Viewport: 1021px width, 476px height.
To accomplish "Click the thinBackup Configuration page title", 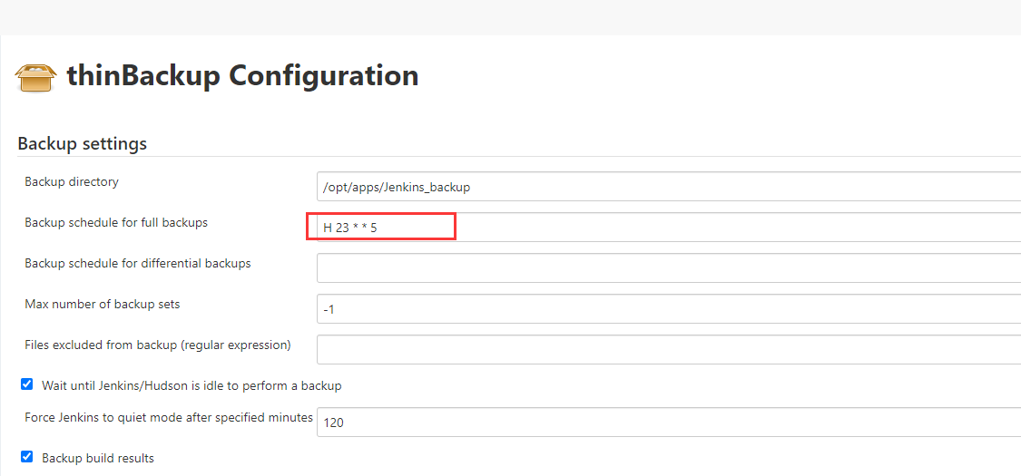I will click(x=242, y=75).
